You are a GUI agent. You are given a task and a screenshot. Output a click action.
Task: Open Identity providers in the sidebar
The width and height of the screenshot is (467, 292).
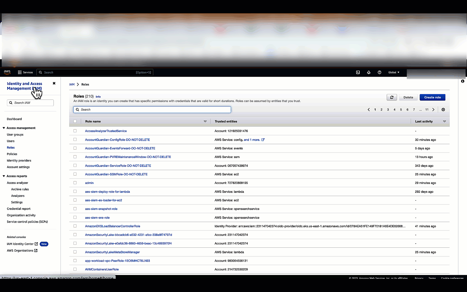[x=19, y=161]
